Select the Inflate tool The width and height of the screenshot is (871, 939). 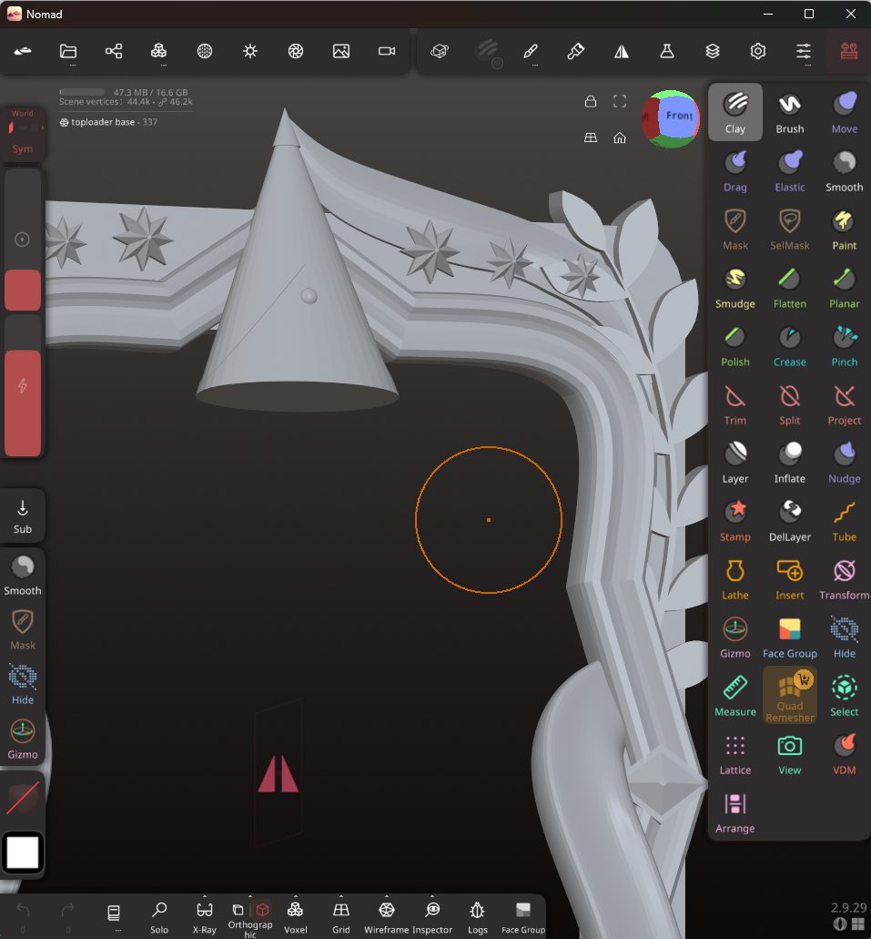[x=790, y=463]
